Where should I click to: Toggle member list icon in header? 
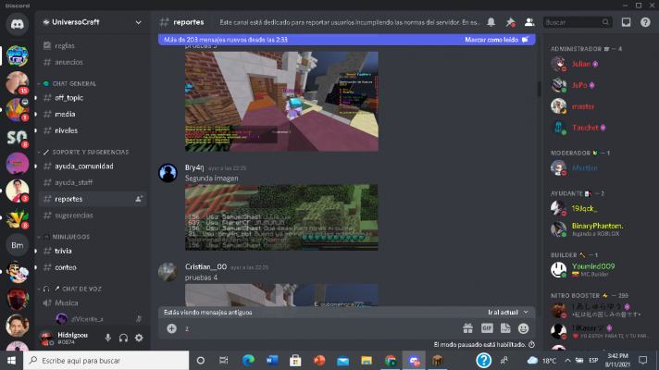pyautogui.click(x=529, y=22)
